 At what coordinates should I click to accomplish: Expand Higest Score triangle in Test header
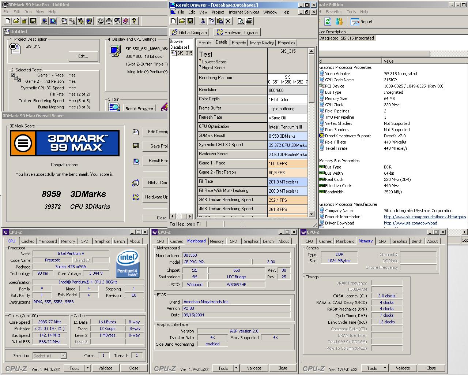click(x=200, y=67)
